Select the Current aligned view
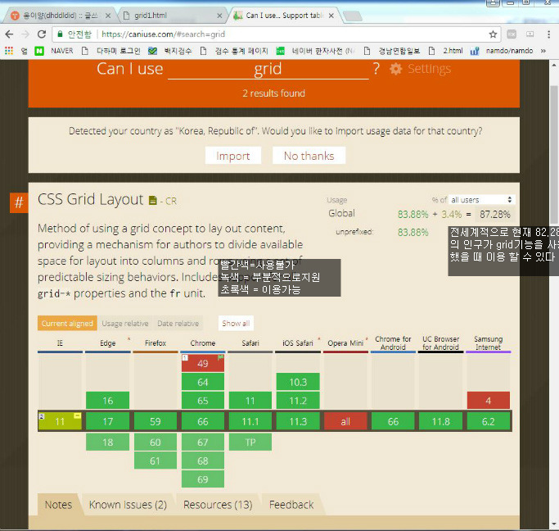This screenshot has width=559, height=531. [67, 324]
